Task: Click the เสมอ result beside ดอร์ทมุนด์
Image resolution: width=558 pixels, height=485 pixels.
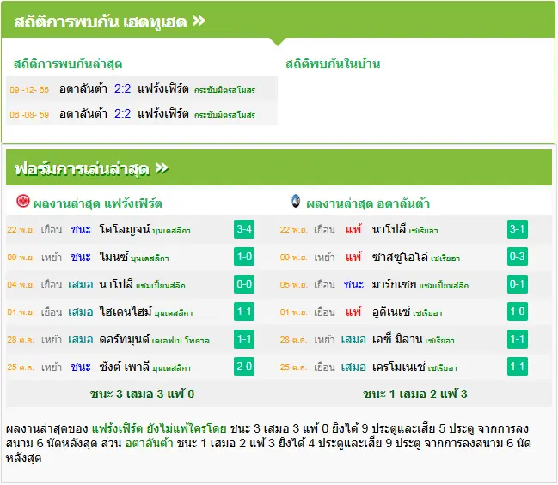Action: point(81,339)
